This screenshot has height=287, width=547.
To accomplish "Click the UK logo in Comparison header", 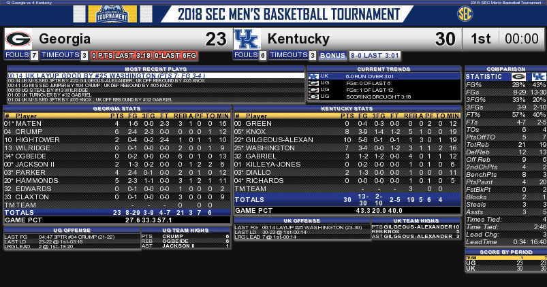I will tap(539, 77).
